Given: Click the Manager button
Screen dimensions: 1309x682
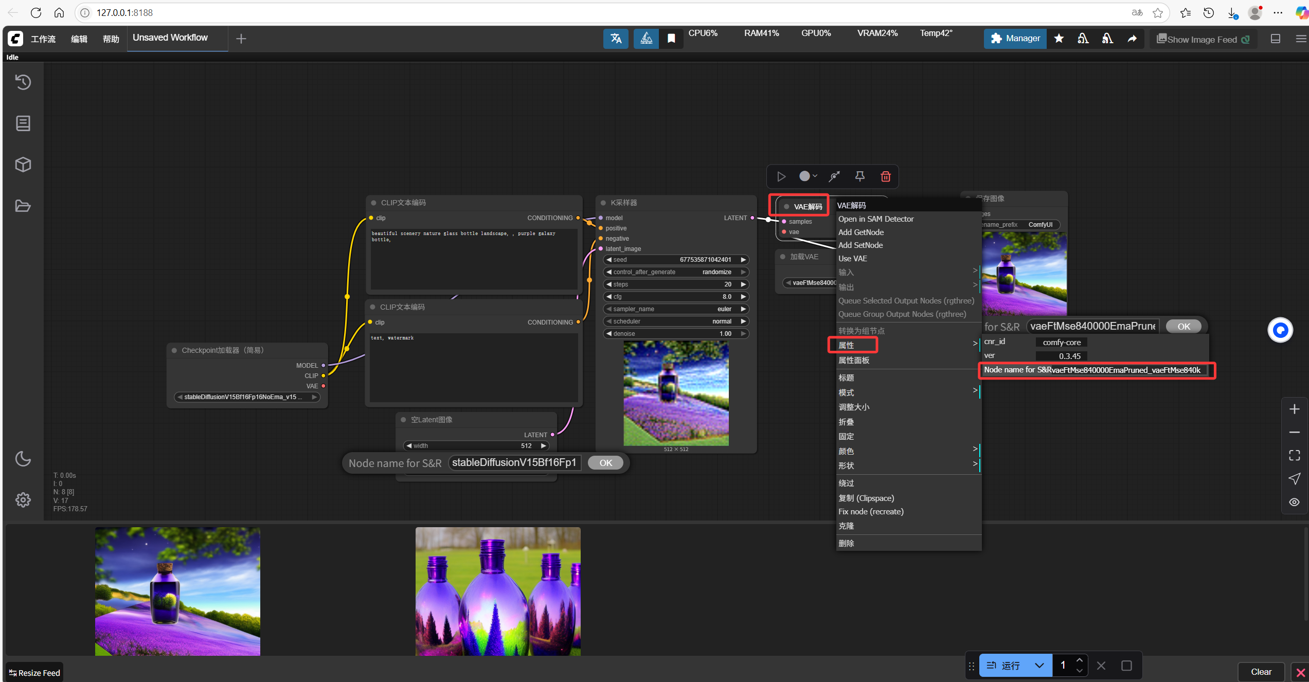Looking at the screenshot, I should [1015, 39].
